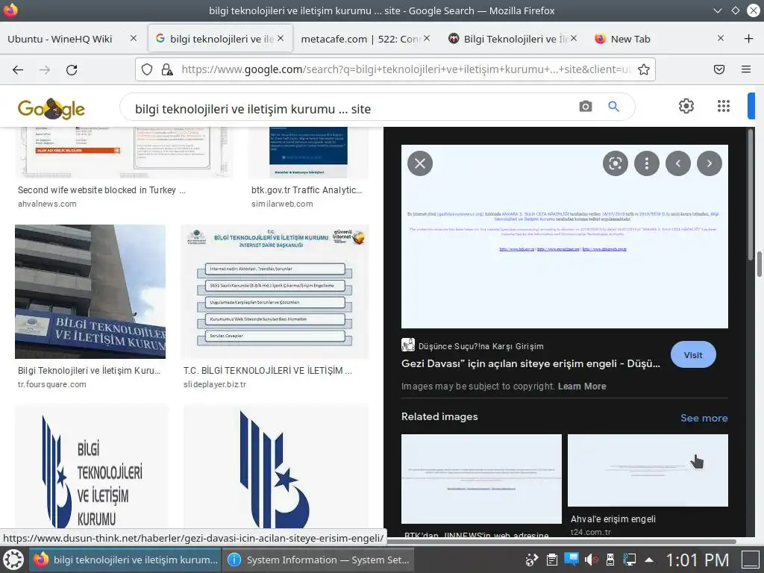The image size is (764, 573).
Task: Switch to the Ubuntu - WineHQ Wiki tab
Action: click(x=60, y=39)
